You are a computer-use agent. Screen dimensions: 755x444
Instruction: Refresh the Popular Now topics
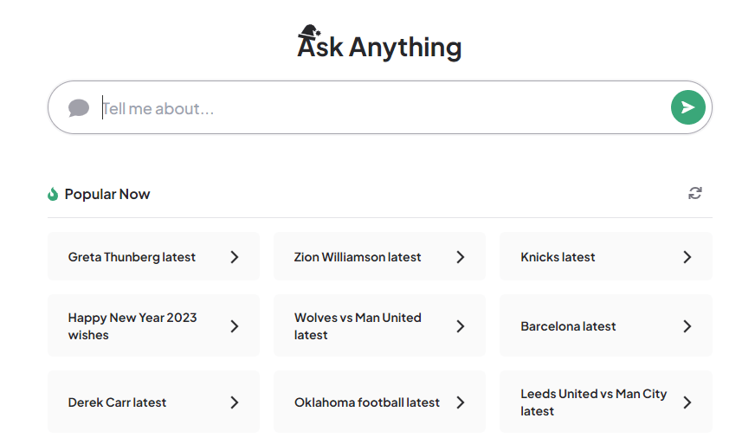[x=694, y=193]
